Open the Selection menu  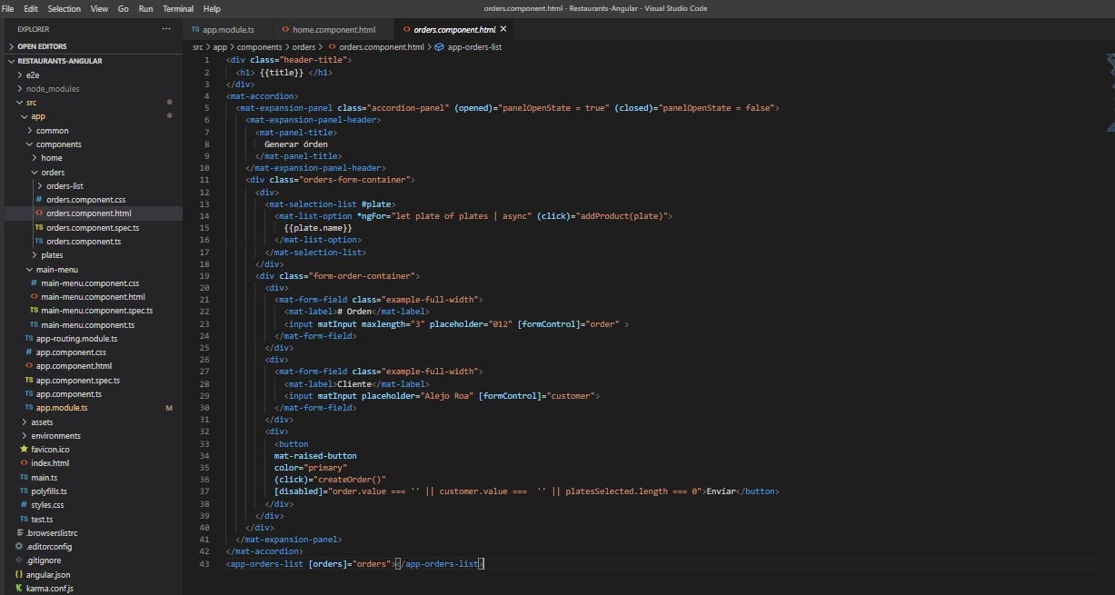(x=64, y=8)
